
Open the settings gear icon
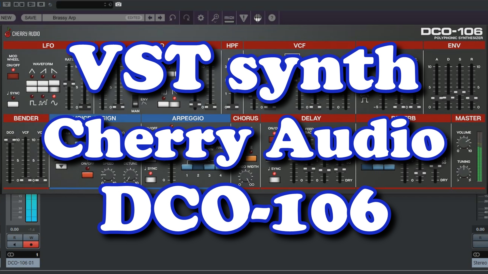pos(201,18)
